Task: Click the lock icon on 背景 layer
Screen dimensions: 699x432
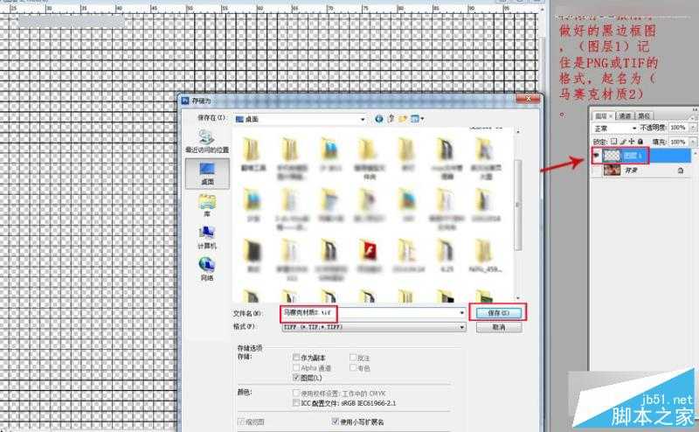Action: pyautogui.click(x=681, y=171)
